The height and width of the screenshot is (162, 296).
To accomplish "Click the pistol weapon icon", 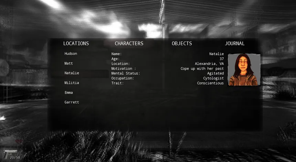I will [10, 154].
